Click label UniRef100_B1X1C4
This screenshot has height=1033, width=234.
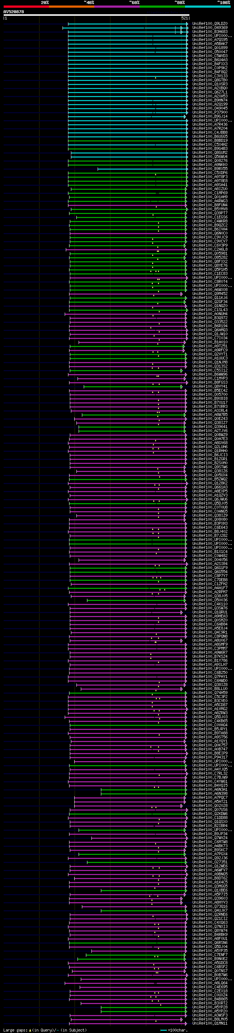210,551
